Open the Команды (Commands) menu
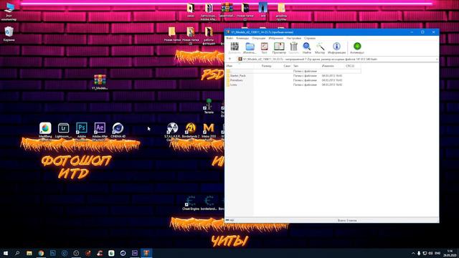The width and height of the screenshot is (459, 258). pos(242,38)
